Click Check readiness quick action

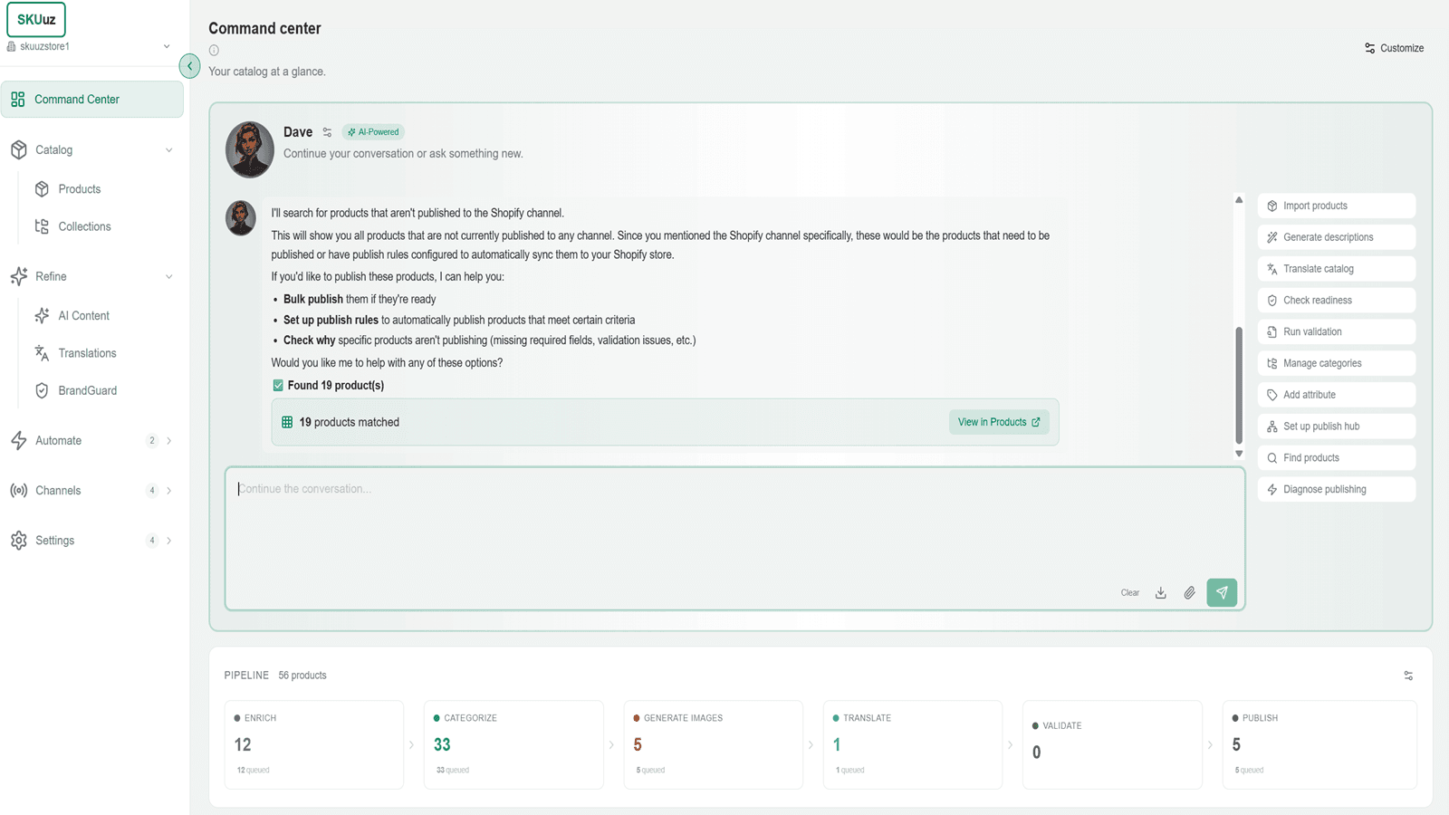(x=1337, y=301)
